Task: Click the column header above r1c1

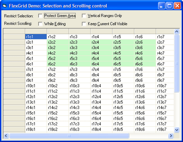Action: (x=36, y=31)
